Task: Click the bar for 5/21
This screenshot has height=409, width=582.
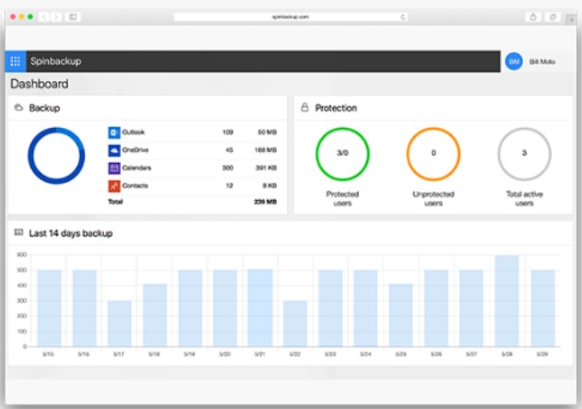Action: pos(260,308)
